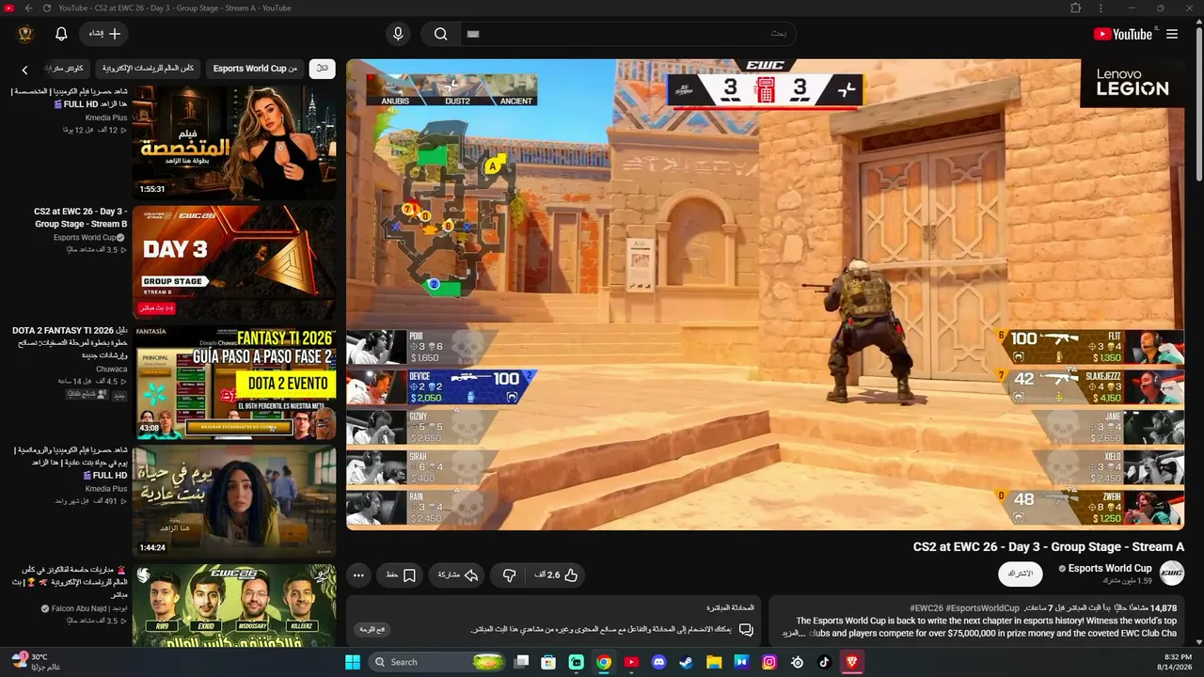Open the live chat panel button
1204x677 pixels.
[374, 629]
